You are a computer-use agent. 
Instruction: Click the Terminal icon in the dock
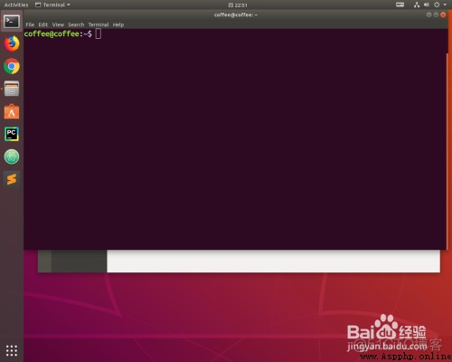(x=12, y=22)
